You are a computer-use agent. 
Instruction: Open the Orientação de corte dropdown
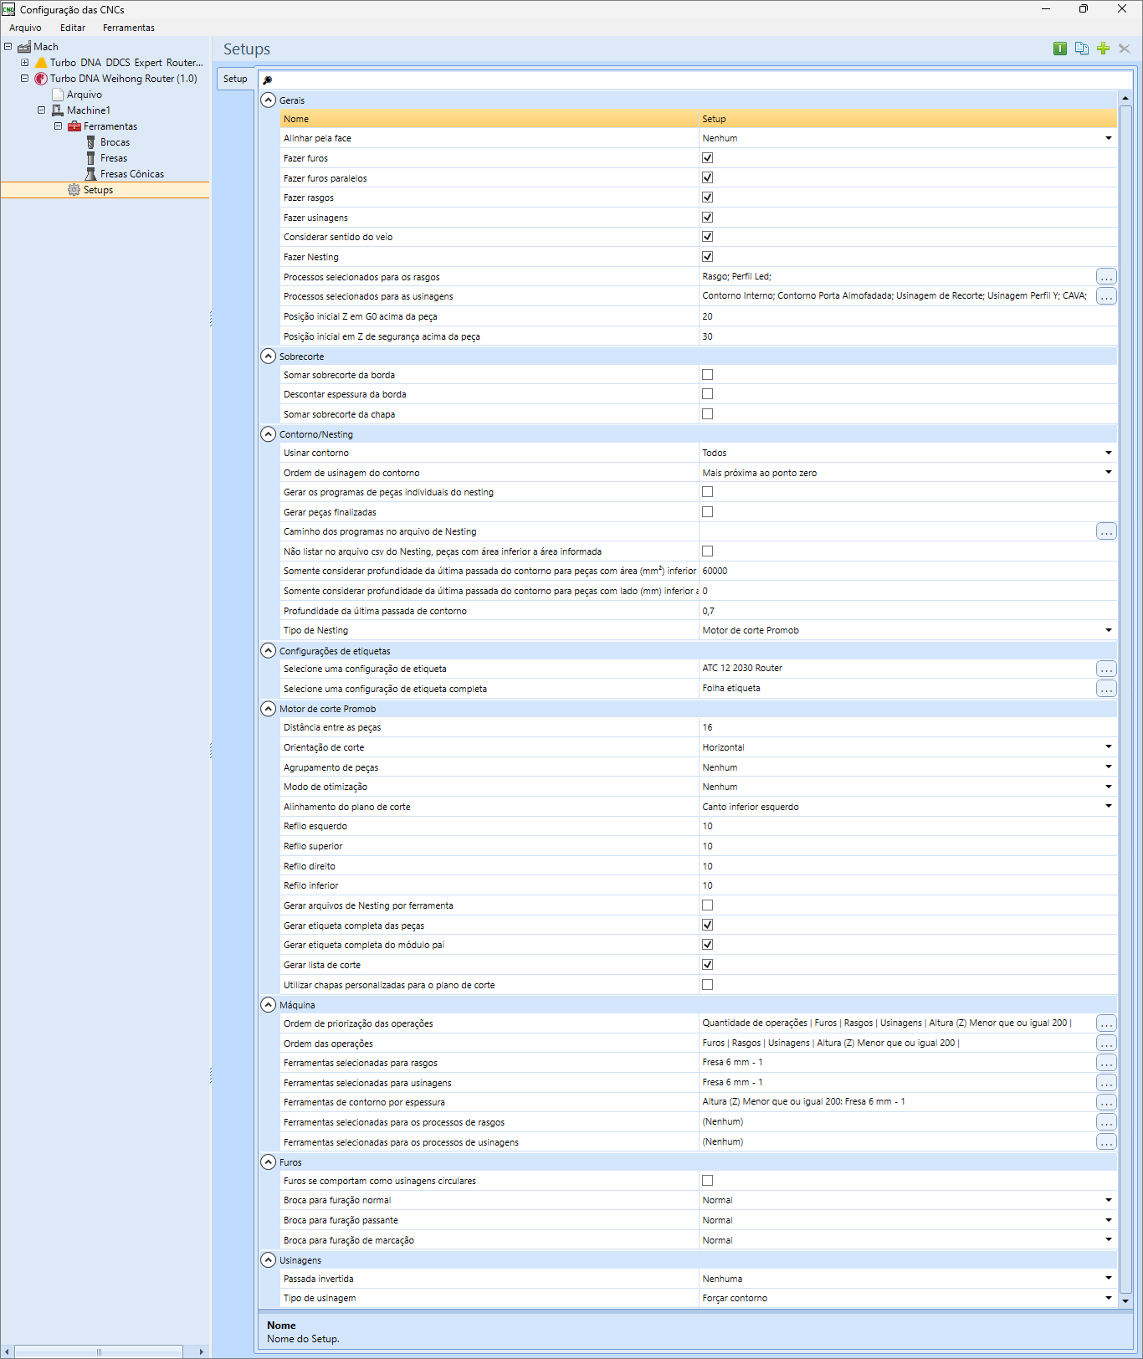(x=1109, y=747)
